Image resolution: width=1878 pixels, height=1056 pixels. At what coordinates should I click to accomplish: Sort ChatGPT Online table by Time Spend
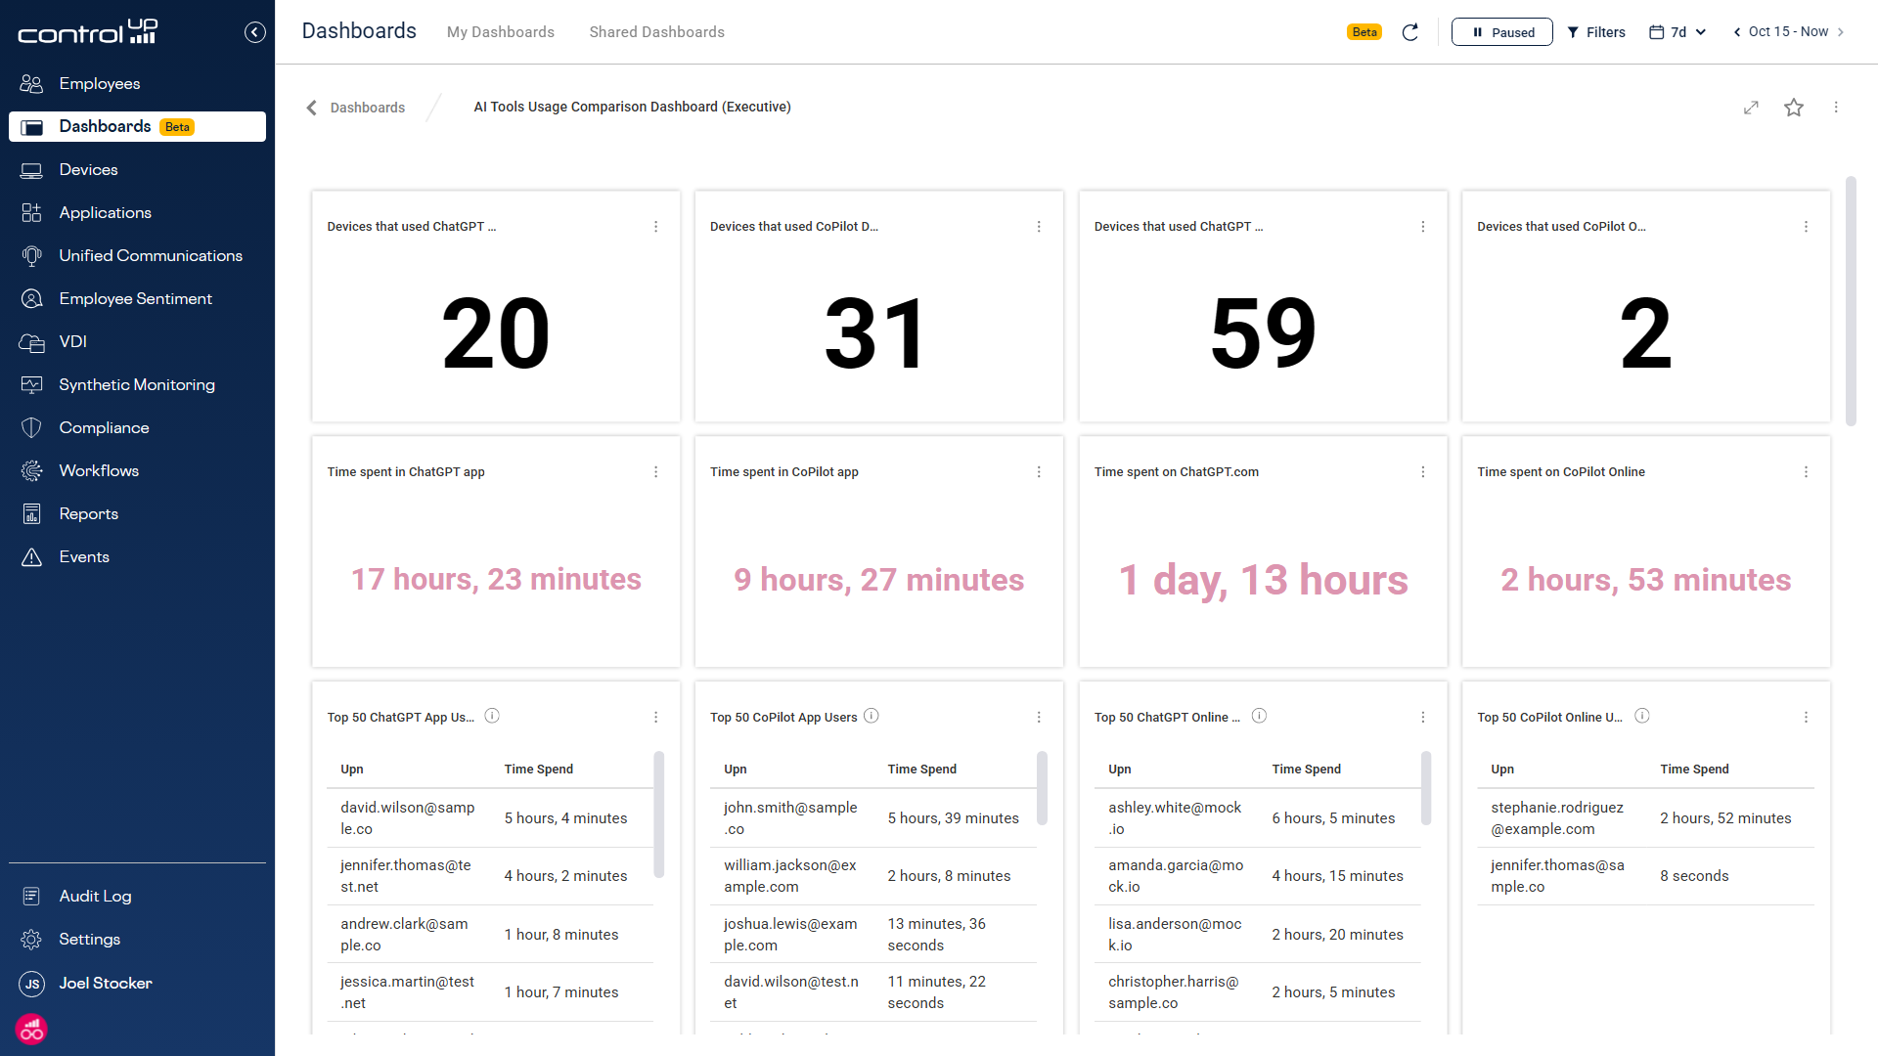1307,770
